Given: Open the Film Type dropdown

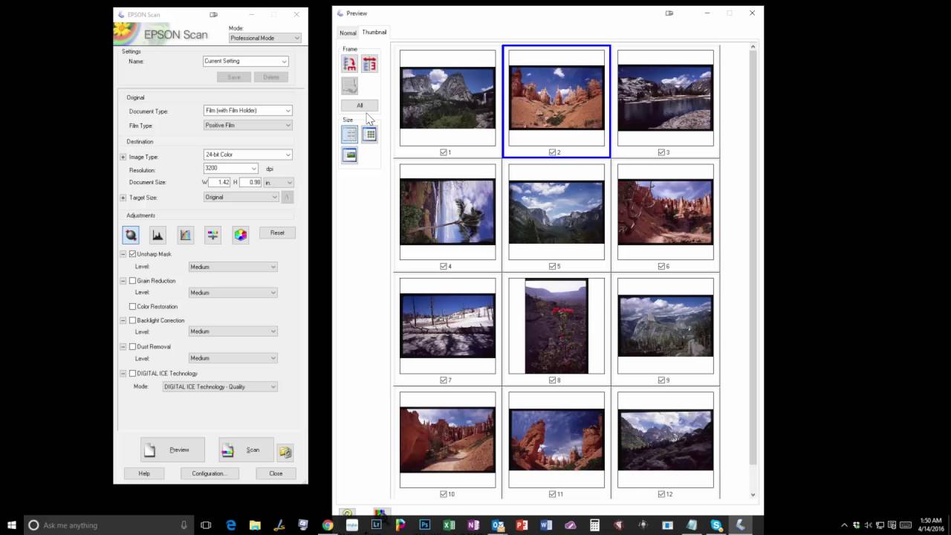Looking at the screenshot, I should [x=247, y=125].
